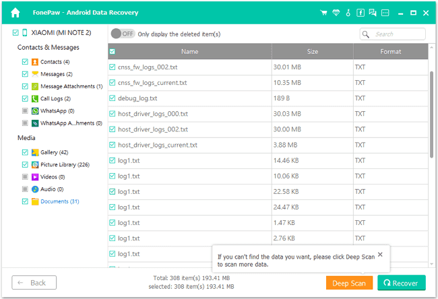Close the Deep Scan hint tooltip
Viewport: 438px width, 299px height.
380,254
